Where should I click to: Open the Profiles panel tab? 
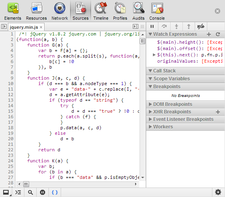pos(120,11)
